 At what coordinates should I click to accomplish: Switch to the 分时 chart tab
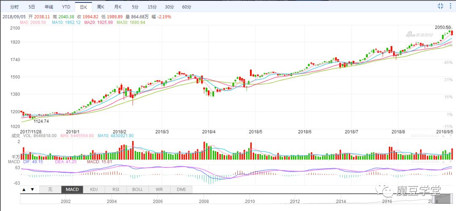tap(14, 7)
